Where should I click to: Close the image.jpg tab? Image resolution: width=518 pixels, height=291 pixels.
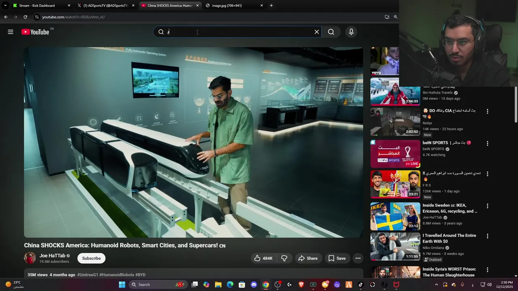click(262, 6)
